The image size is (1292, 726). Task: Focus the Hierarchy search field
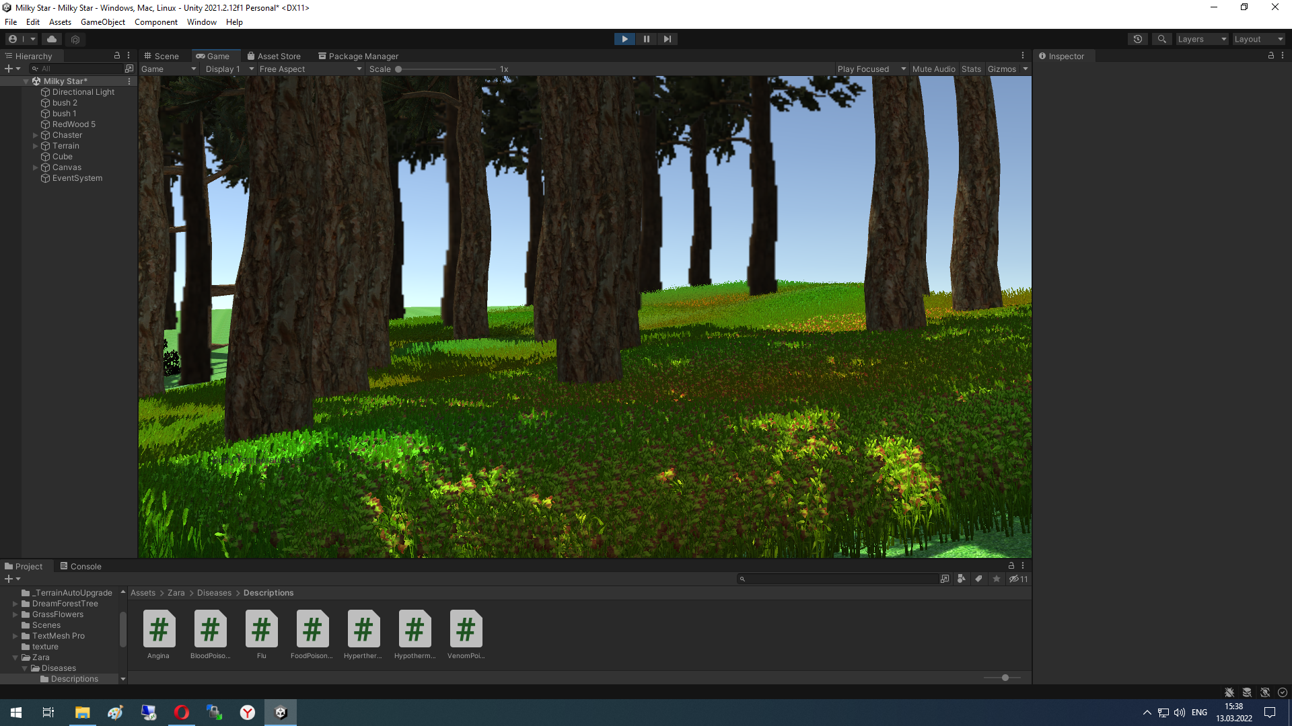(77, 69)
